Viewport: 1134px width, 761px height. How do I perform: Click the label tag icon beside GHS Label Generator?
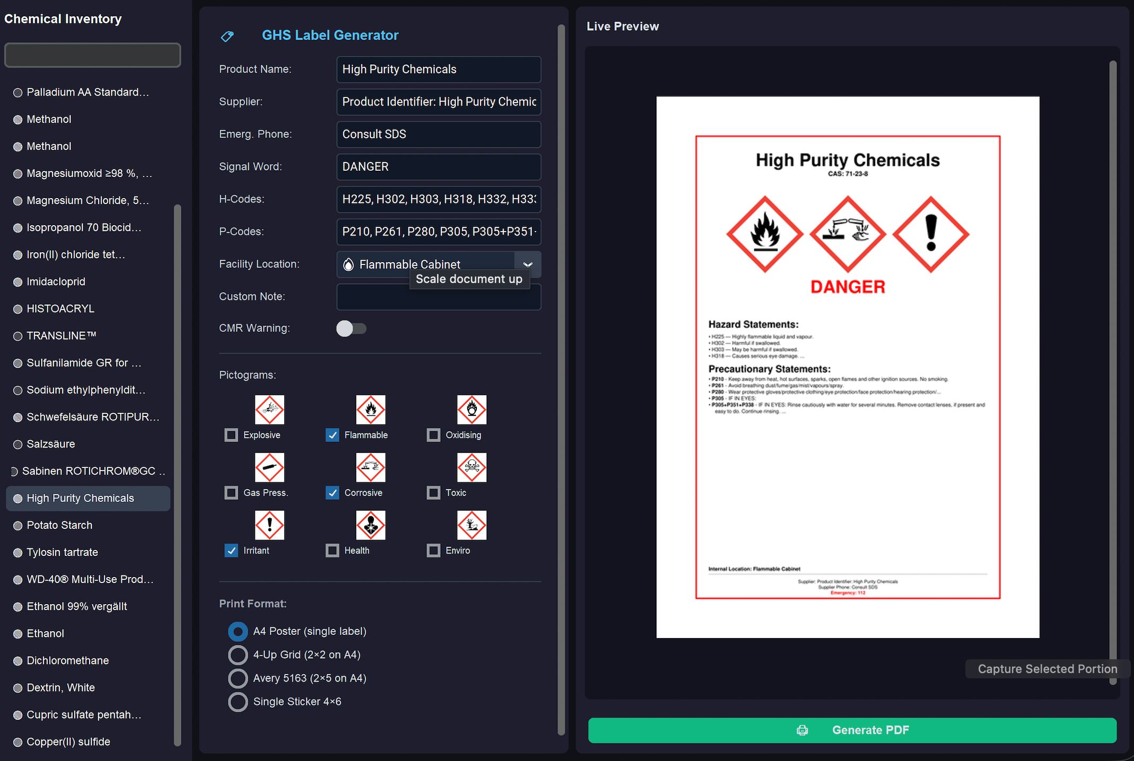click(x=227, y=36)
